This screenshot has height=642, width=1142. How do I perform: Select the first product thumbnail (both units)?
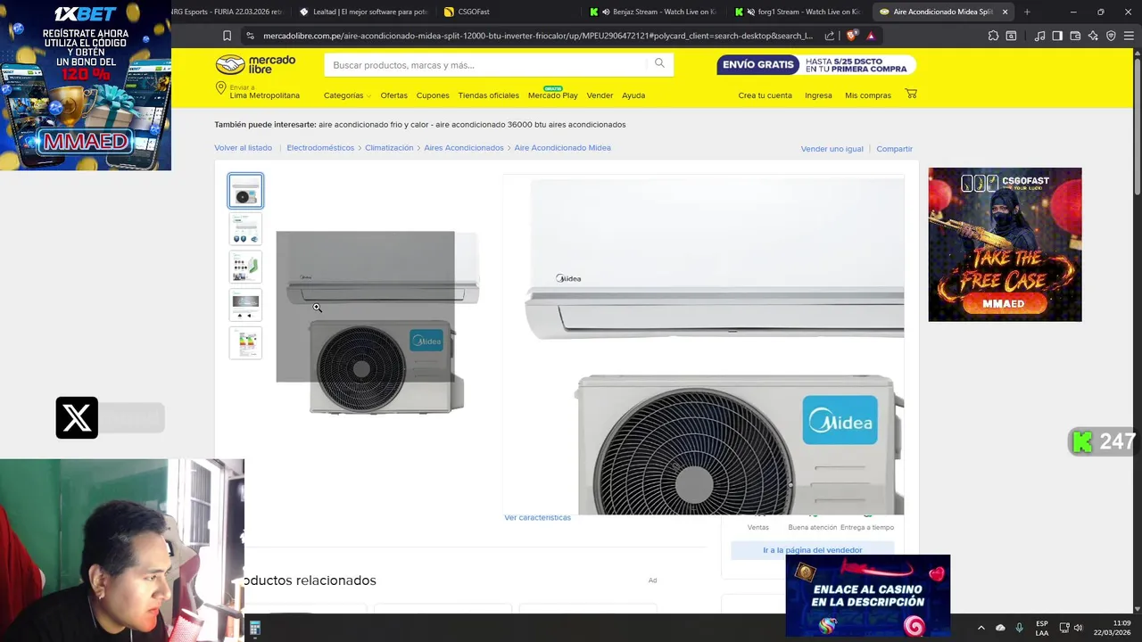coord(245,191)
